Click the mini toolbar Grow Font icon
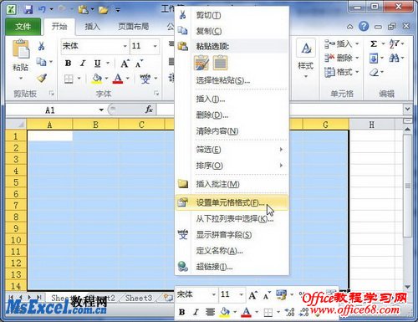 click(252, 295)
